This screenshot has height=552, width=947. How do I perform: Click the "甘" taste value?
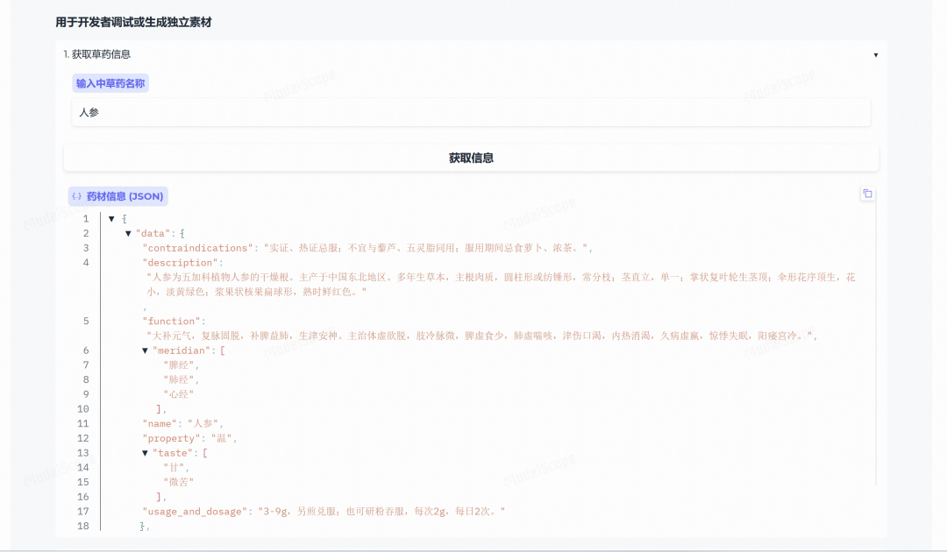174,468
